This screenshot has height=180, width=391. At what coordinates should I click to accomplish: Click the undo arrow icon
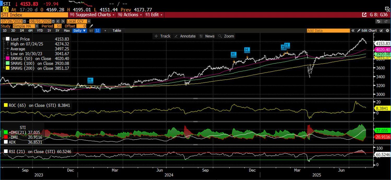pos(379,21)
